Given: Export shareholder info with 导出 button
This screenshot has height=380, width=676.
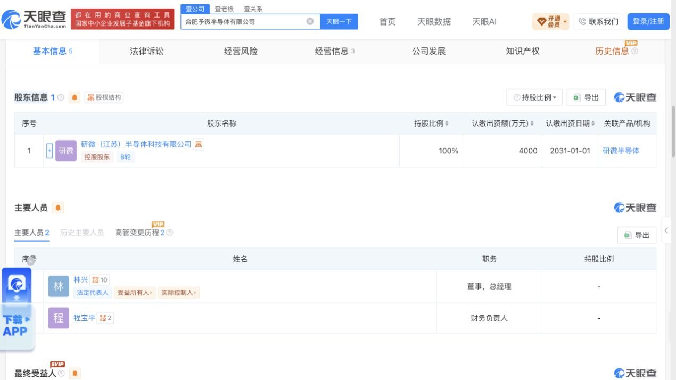Looking at the screenshot, I should [x=586, y=97].
